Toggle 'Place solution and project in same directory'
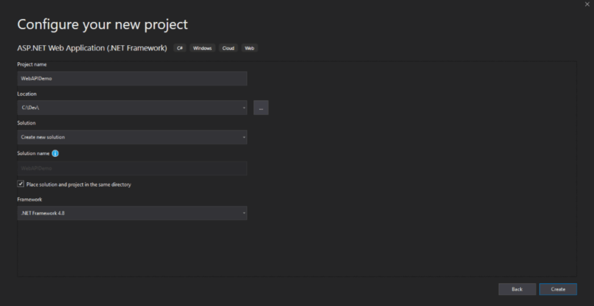 [21, 184]
